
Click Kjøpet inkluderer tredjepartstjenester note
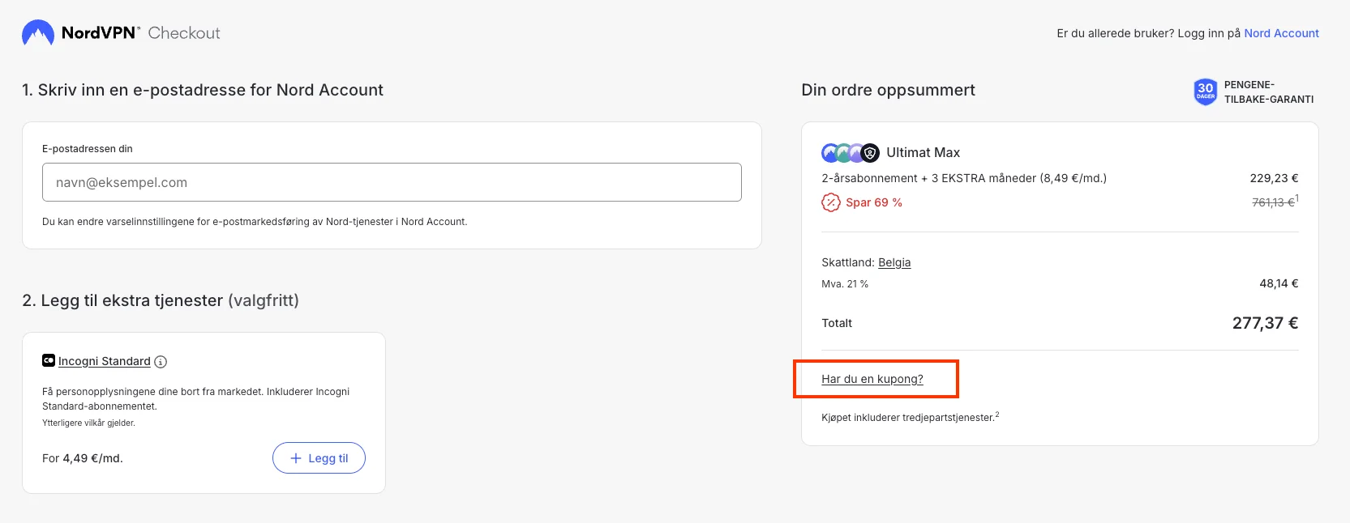coord(910,417)
